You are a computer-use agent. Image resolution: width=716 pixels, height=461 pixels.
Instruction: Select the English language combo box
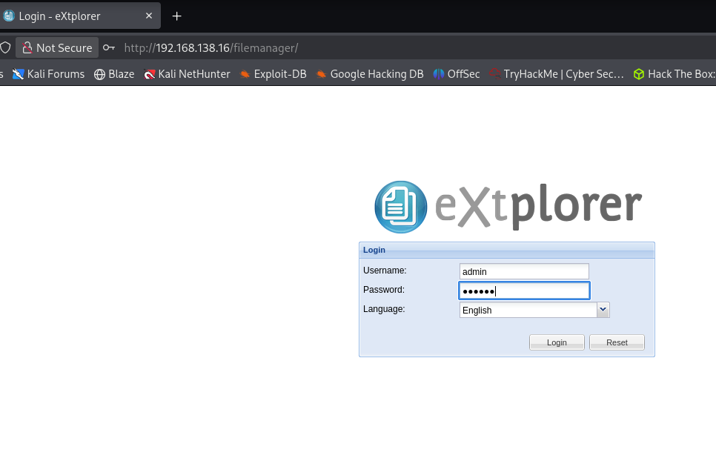pos(528,310)
